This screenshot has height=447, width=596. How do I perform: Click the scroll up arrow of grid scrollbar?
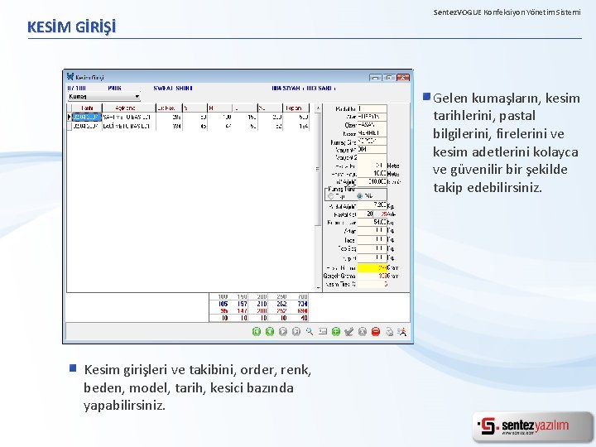(318, 108)
